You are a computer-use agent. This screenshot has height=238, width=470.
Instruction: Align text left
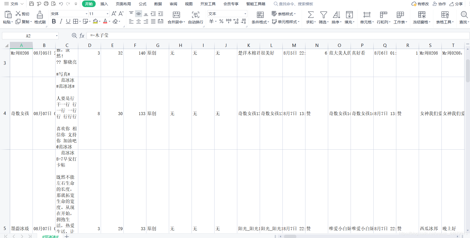(x=131, y=21)
